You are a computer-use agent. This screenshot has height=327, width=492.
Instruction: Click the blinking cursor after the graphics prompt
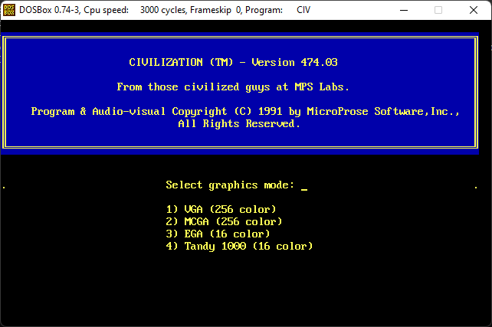coord(304,187)
